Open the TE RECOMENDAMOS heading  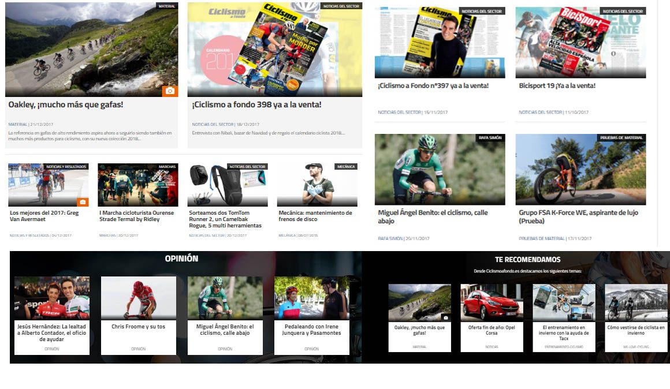coord(528,259)
